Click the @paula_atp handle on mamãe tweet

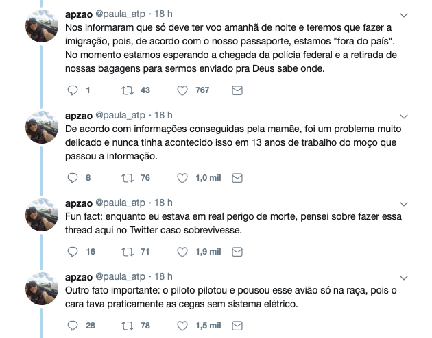pyautogui.click(x=121, y=115)
